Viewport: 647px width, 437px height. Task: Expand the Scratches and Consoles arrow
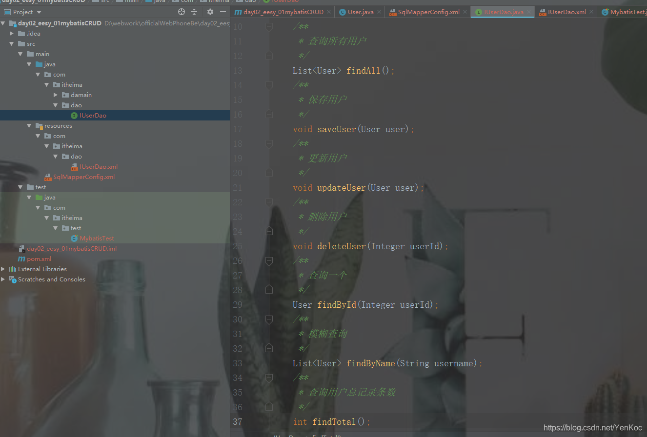tap(4, 279)
